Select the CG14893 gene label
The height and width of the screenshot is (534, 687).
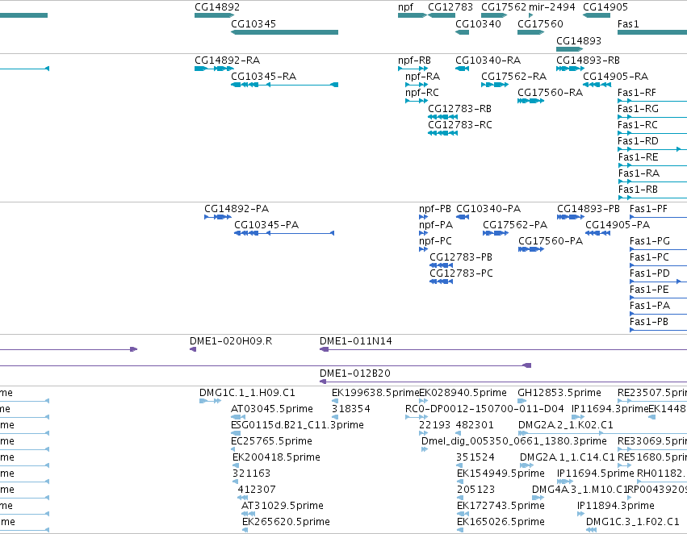pos(578,41)
